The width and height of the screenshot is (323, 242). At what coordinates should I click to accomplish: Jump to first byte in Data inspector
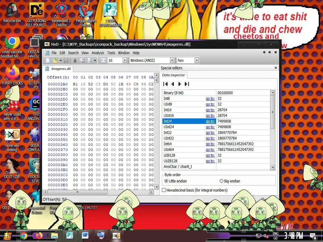pyautogui.click(x=165, y=84)
